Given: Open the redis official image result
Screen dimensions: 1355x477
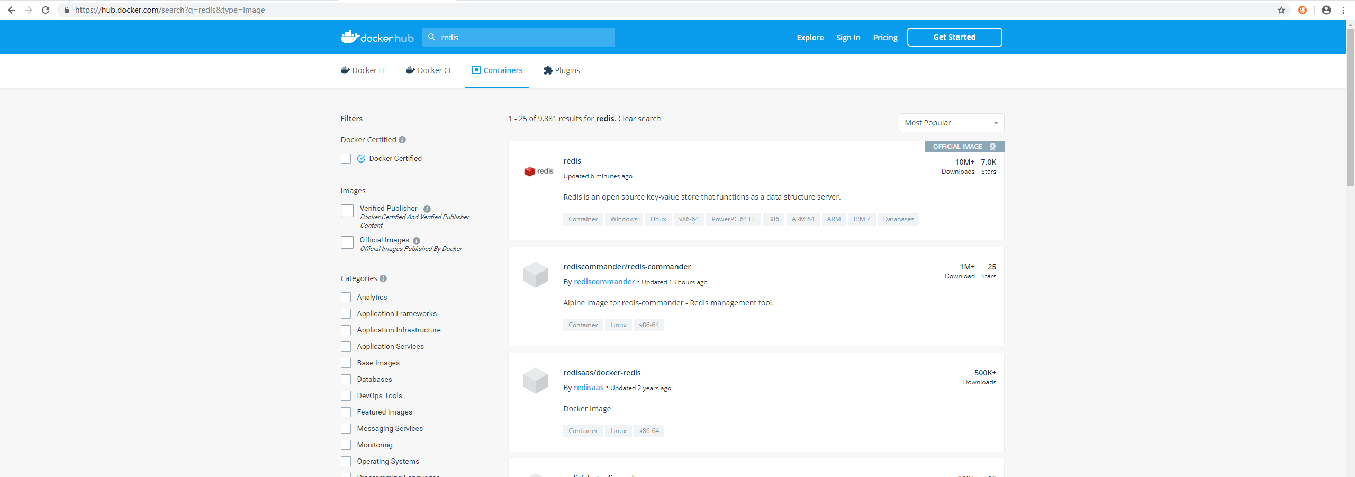Looking at the screenshot, I should pyautogui.click(x=572, y=161).
